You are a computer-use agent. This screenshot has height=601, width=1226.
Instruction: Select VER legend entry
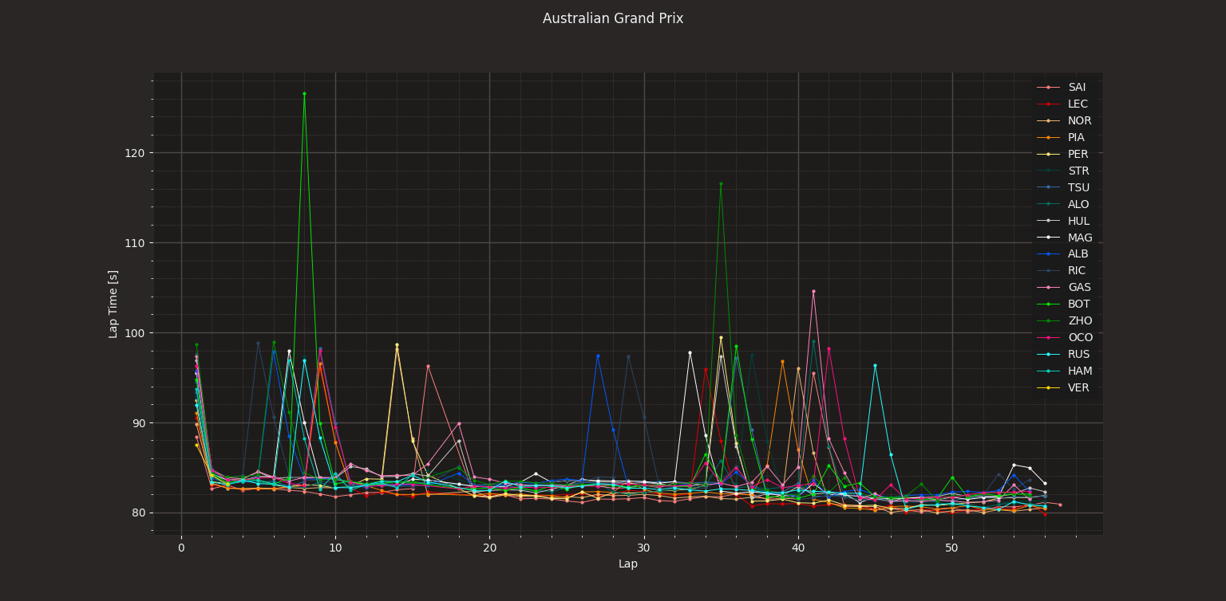coord(1062,388)
